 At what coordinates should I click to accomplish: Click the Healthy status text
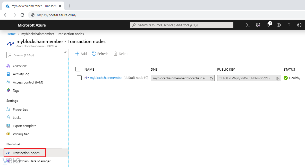[295, 78]
